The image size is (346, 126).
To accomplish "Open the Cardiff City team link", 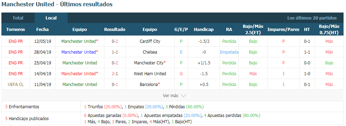I will [150, 41].
